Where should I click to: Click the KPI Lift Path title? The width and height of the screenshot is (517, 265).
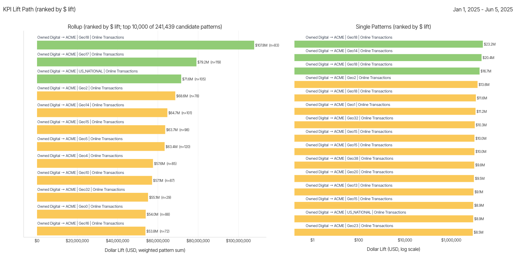click(39, 10)
